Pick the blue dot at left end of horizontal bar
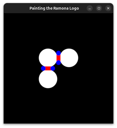The width and height of the screenshot is (117, 128). (43, 68)
